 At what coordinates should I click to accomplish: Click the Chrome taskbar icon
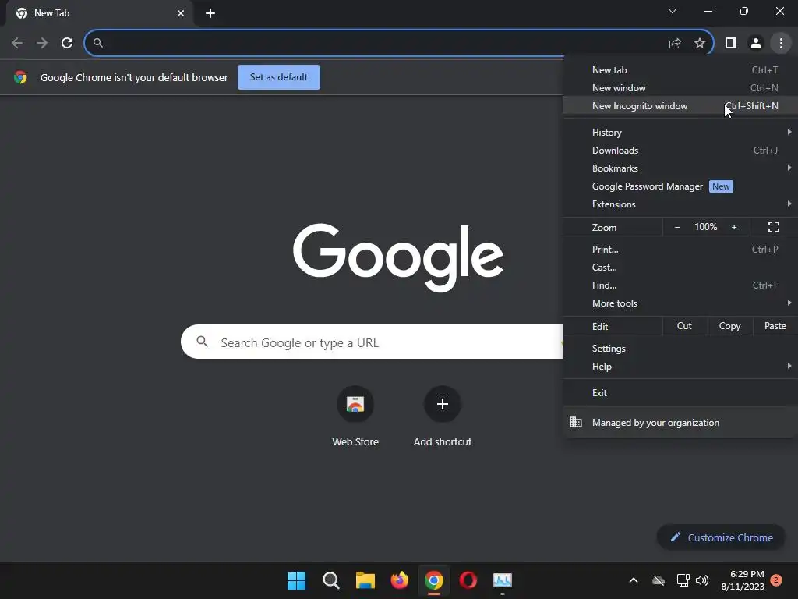433,580
